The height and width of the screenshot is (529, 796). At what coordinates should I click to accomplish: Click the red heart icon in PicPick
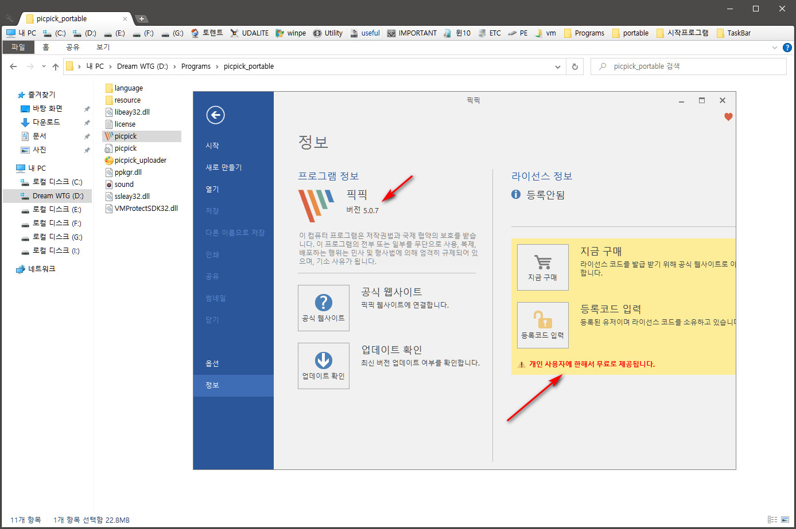coord(728,117)
